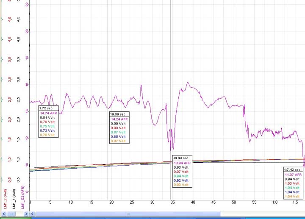The width and height of the screenshot is (305, 219).
Task: Click right arrow of axis panel scrollbar
Action: (26, 214)
